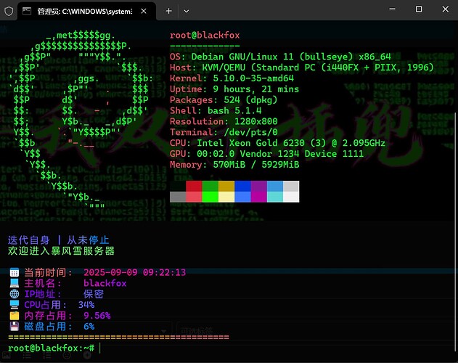The width and height of the screenshot is (458, 363).
Task: Close the C:\WINDOWS\system32 terminal tab
Action: click(148, 11)
